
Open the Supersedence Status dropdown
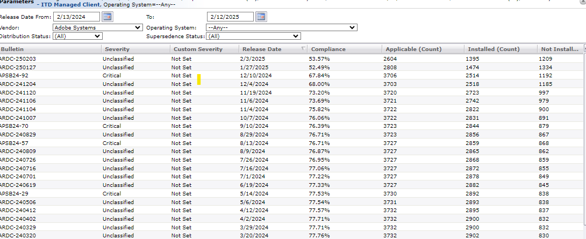pyautogui.click(x=254, y=36)
